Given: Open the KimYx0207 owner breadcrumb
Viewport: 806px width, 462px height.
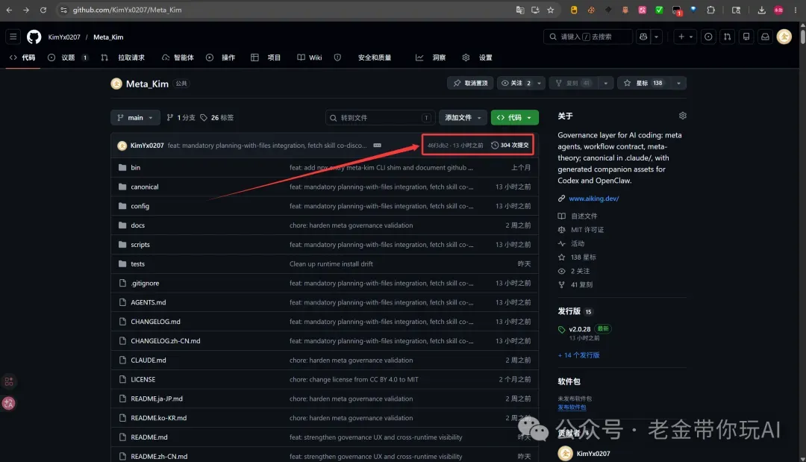Looking at the screenshot, I should pos(64,37).
